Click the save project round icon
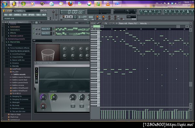 170,12
